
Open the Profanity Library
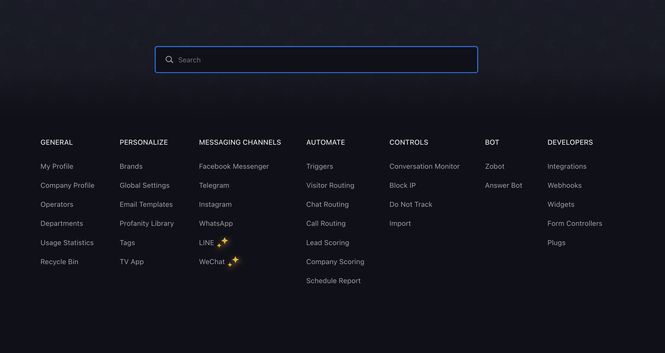(x=146, y=223)
